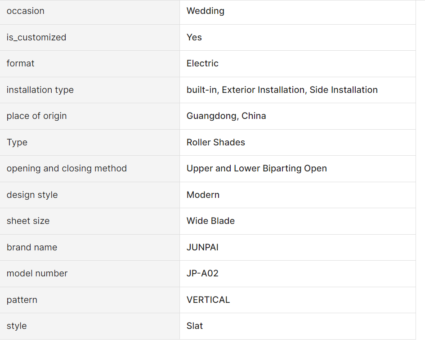Select 'built-in, Exterior Installation, Side Installation' text
This screenshot has width=425, height=341.
tap(282, 90)
